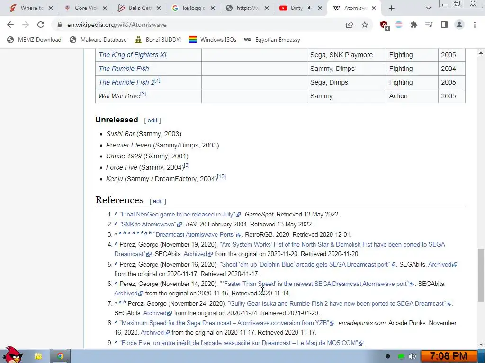
Task: Click the Chrome taskbar icon
Action: (x=60, y=356)
